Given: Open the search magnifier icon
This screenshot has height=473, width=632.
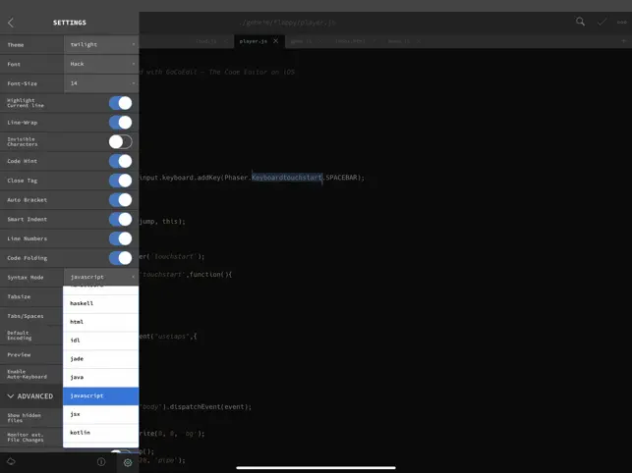Looking at the screenshot, I should click(x=581, y=22).
